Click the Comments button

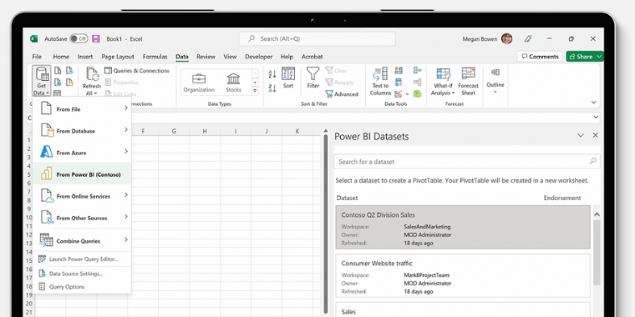coord(540,57)
